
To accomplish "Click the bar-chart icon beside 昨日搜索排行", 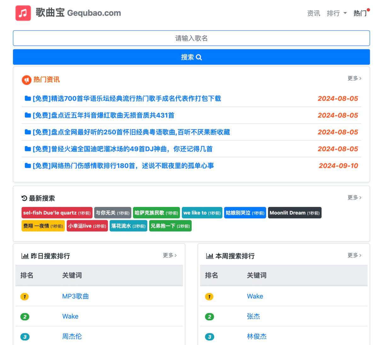I will pos(25,256).
